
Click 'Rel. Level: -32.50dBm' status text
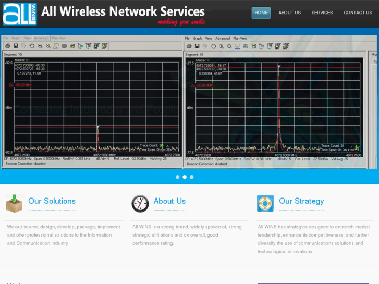coord(130,159)
